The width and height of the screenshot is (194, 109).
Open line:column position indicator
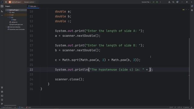click(171, 107)
